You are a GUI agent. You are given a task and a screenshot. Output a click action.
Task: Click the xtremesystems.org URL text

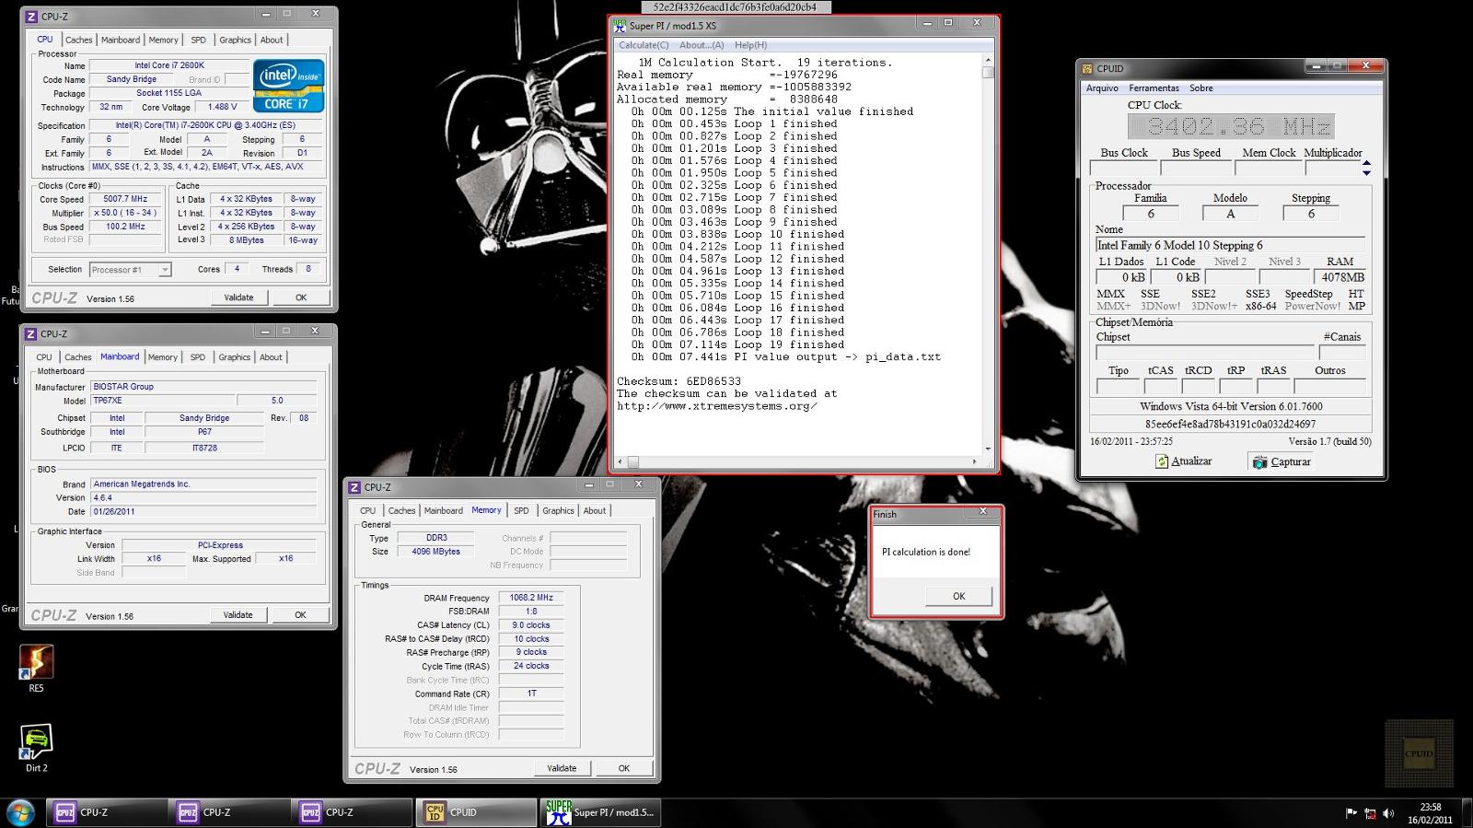pyautogui.click(x=717, y=406)
